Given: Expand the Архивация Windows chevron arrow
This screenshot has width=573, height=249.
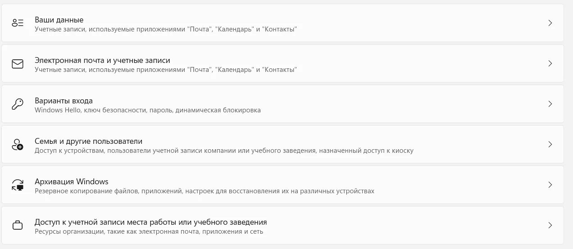Looking at the screenshot, I should click(x=550, y=185).
